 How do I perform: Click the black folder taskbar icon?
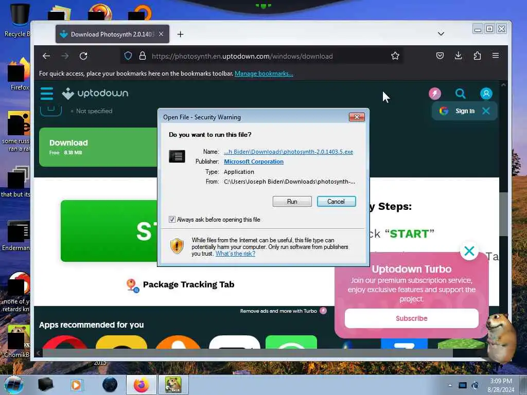click(x=45, y=385)
